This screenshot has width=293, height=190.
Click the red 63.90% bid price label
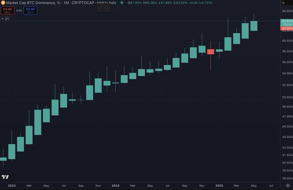pyautogui.click(x=287, y=28)
